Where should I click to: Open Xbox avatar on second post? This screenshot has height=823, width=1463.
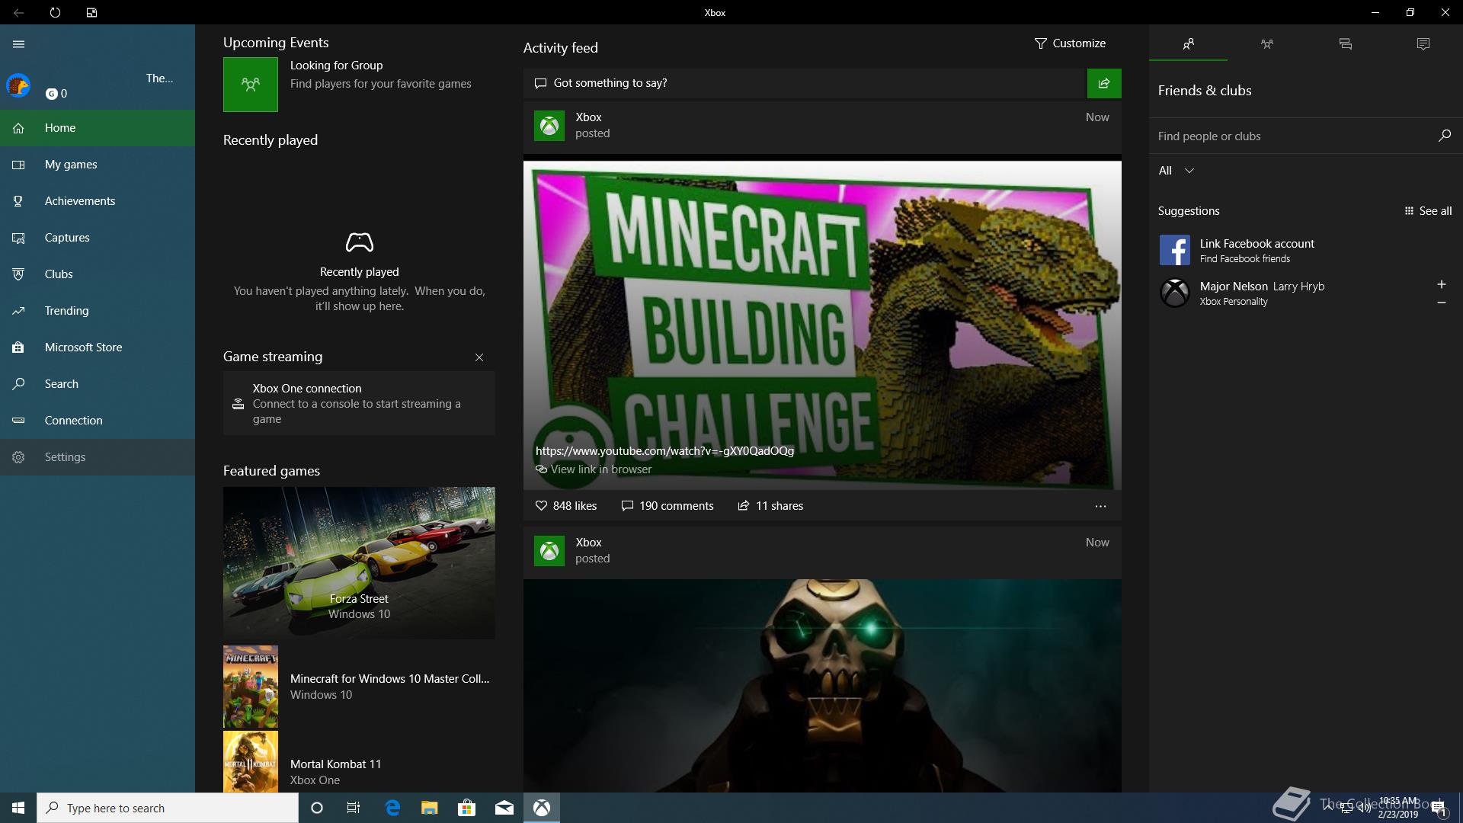click(x=549, y=551)
